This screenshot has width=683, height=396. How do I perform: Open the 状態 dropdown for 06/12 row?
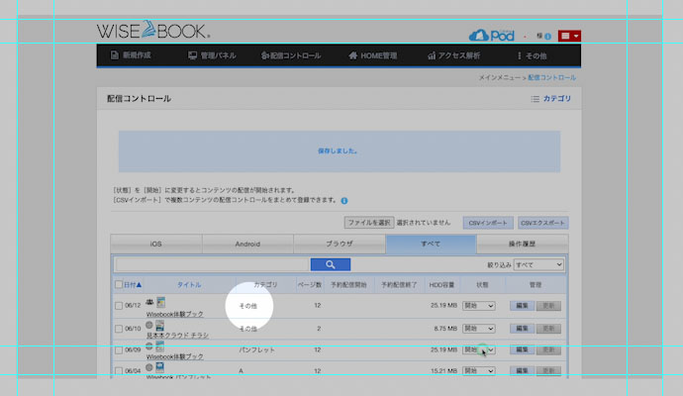click(478, 306)
